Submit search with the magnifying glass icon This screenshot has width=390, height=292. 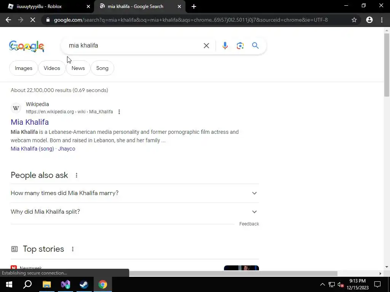click(255, 46)
